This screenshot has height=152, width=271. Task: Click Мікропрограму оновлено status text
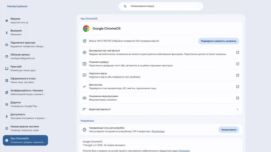tap(103, 100)
